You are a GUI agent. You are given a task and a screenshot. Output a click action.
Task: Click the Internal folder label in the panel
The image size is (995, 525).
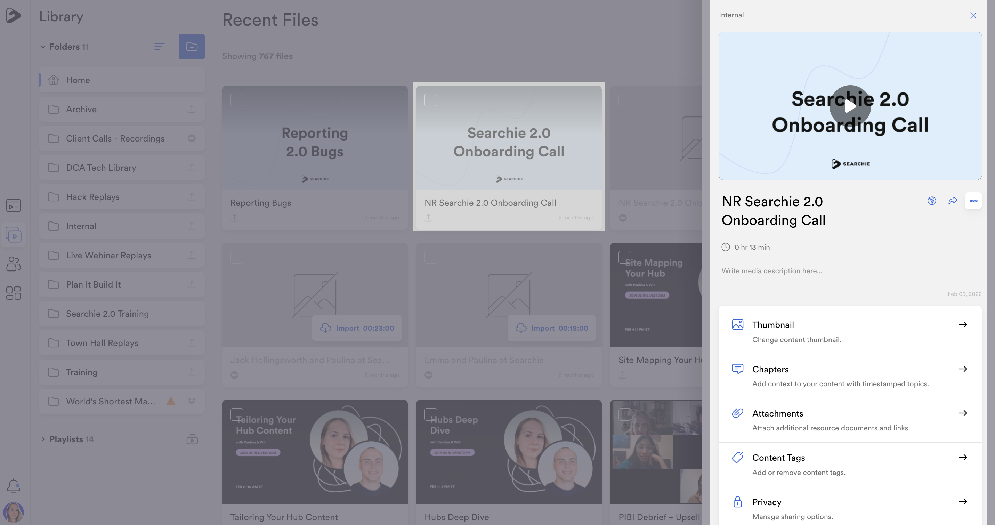coord(731,15)
